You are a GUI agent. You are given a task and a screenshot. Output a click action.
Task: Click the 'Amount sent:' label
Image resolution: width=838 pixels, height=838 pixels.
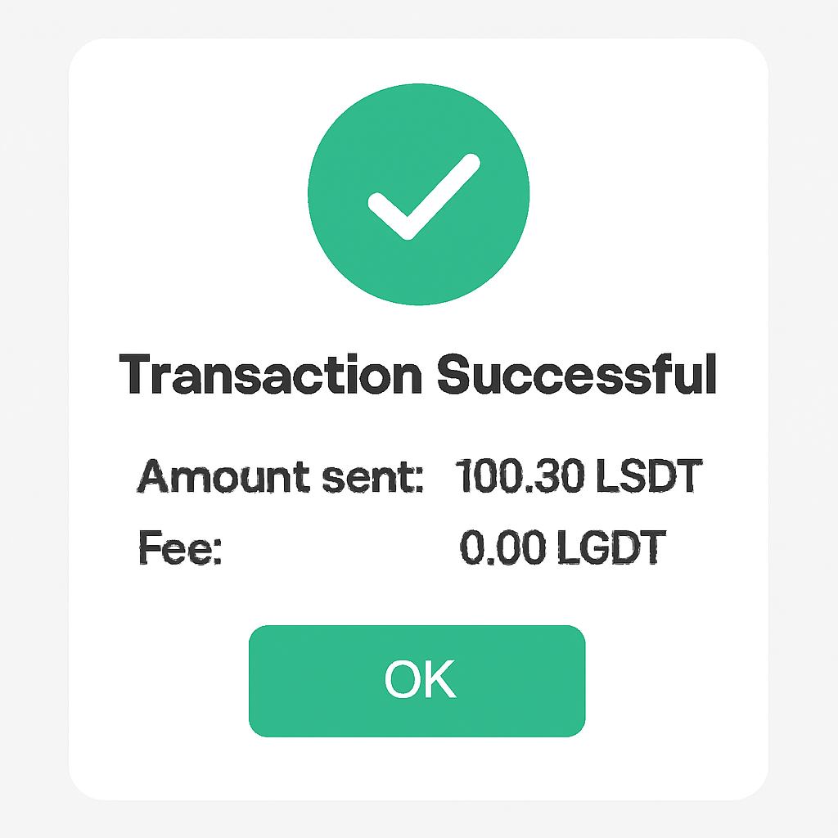tap(281, 476)
